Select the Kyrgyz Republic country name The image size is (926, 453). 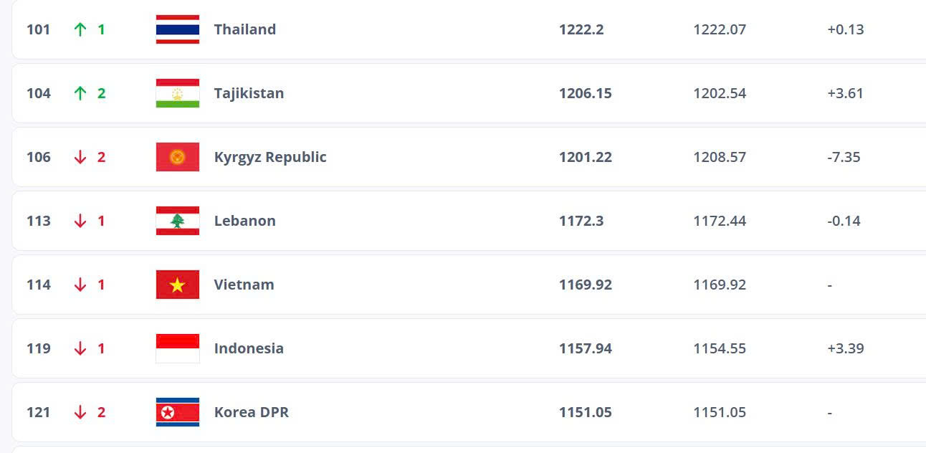click(270, 157)
